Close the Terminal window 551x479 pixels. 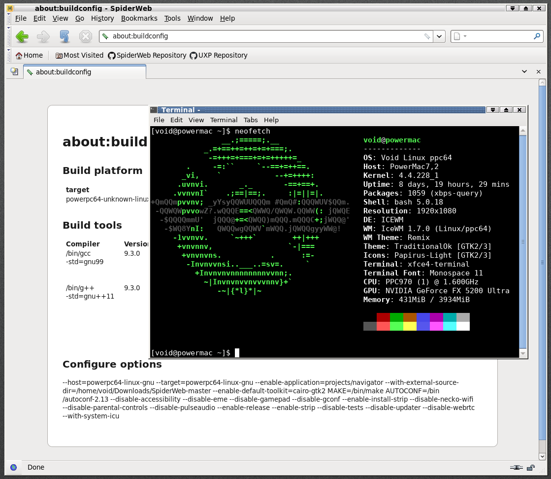[519, 110]
